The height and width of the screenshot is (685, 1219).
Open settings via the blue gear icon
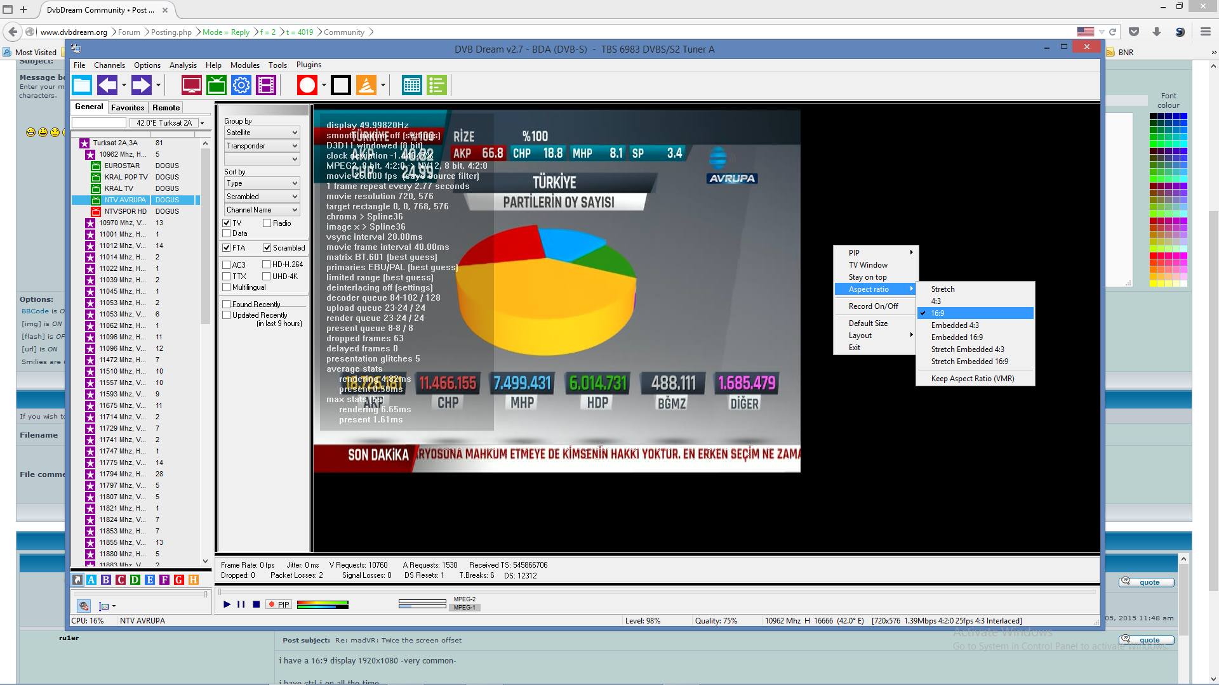coord(241,85)
